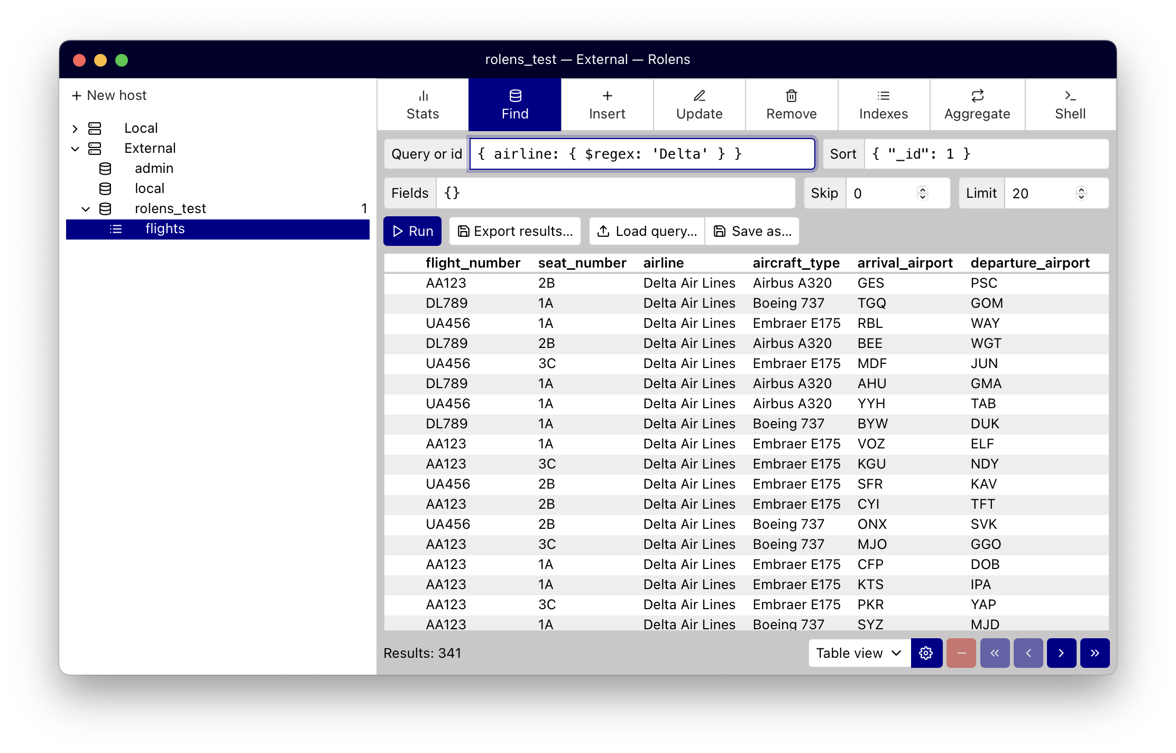Adjust the Skip stepper arrows

923,193
